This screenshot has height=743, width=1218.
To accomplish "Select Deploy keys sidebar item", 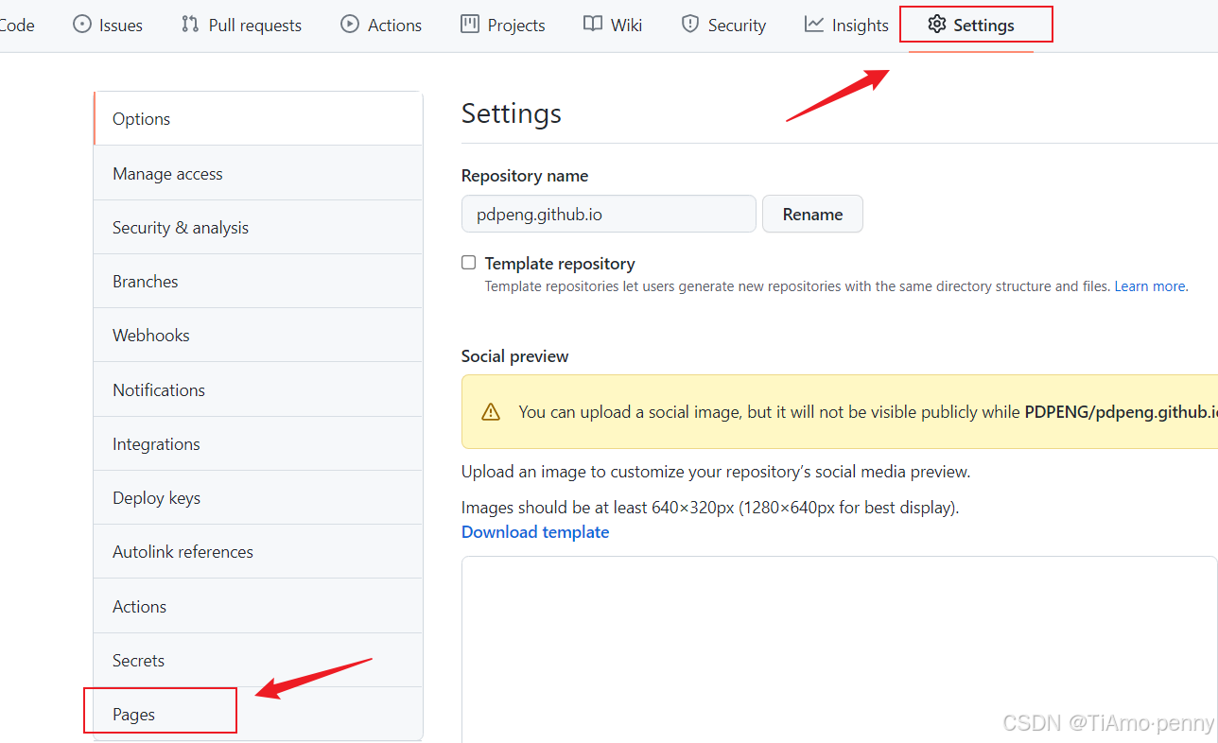I will (156, 498).
